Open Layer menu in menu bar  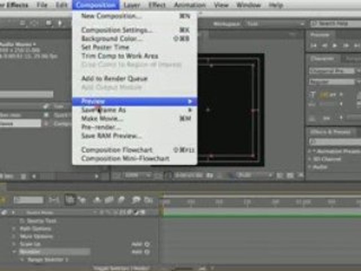pos(132,5)
